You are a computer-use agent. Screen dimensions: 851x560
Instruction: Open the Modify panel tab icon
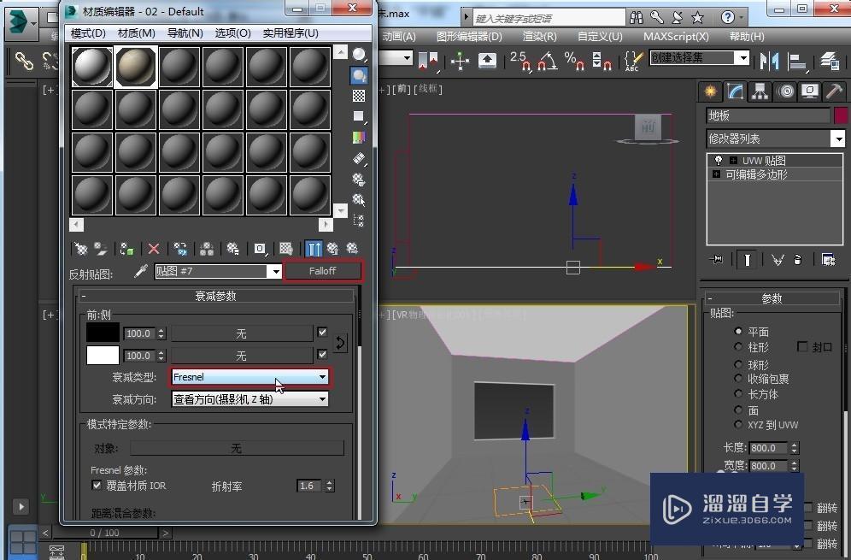pos(734,91)
